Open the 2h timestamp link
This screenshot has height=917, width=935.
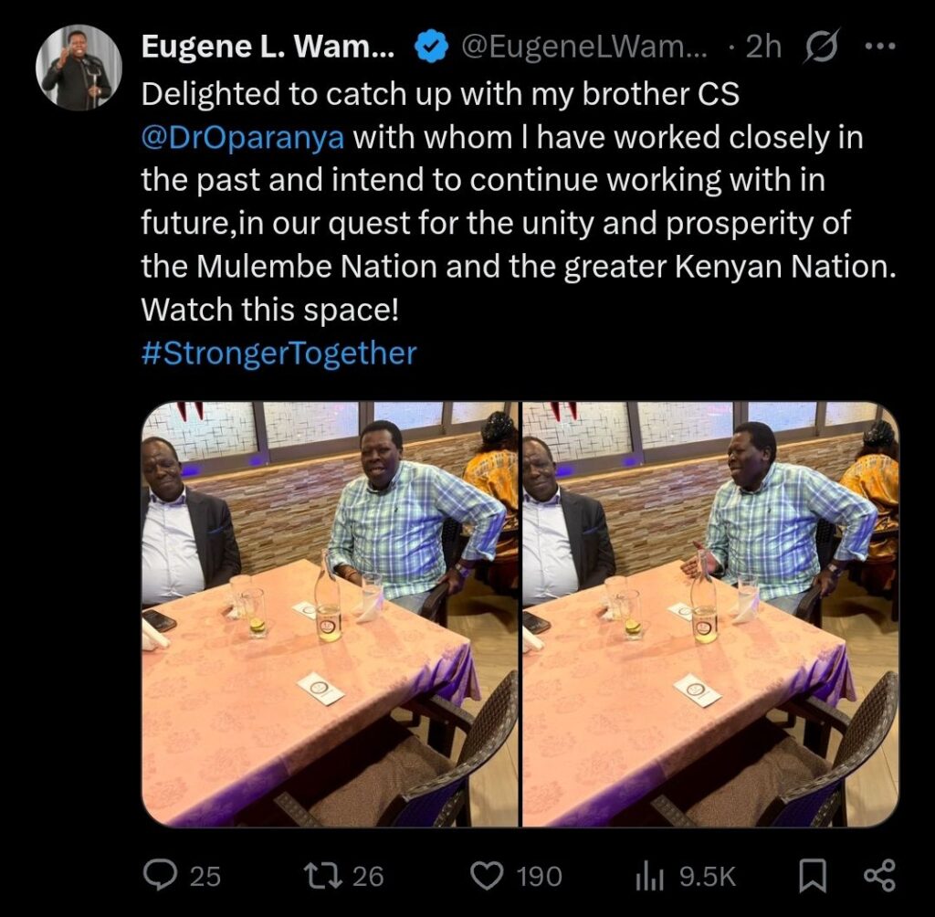pyautogui.click(x=763, y=47)
